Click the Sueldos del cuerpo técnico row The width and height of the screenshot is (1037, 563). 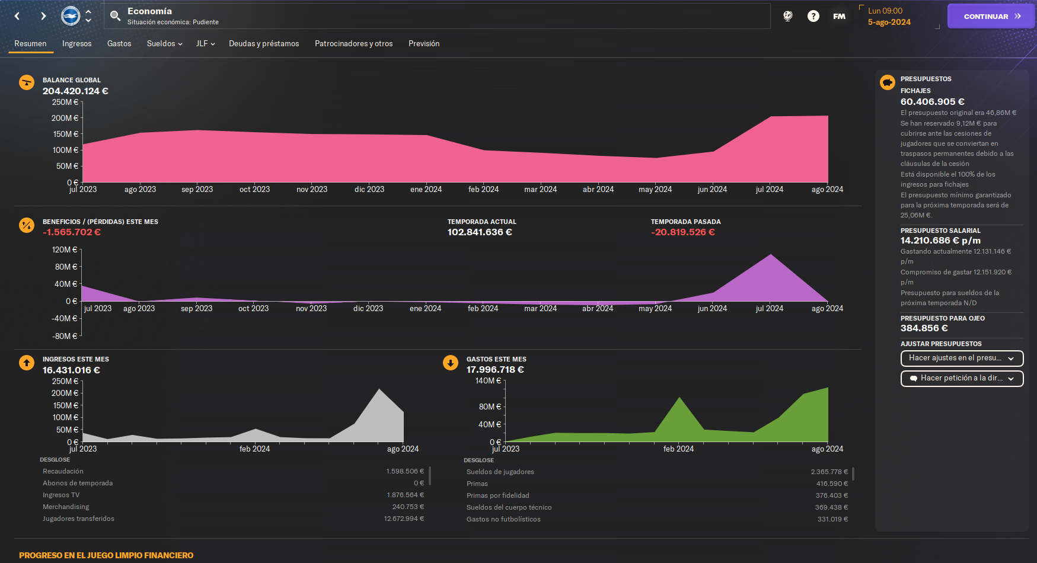coord(657,507)
